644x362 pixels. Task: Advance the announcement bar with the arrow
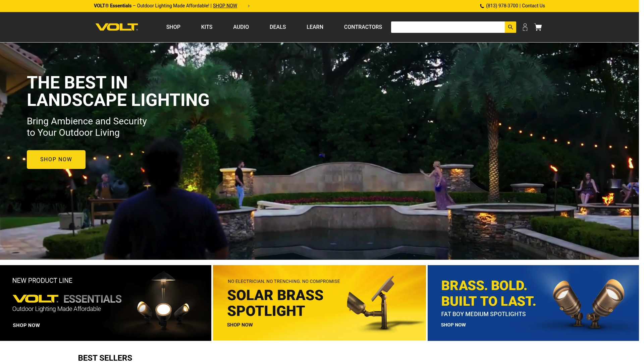coord(249,6)
